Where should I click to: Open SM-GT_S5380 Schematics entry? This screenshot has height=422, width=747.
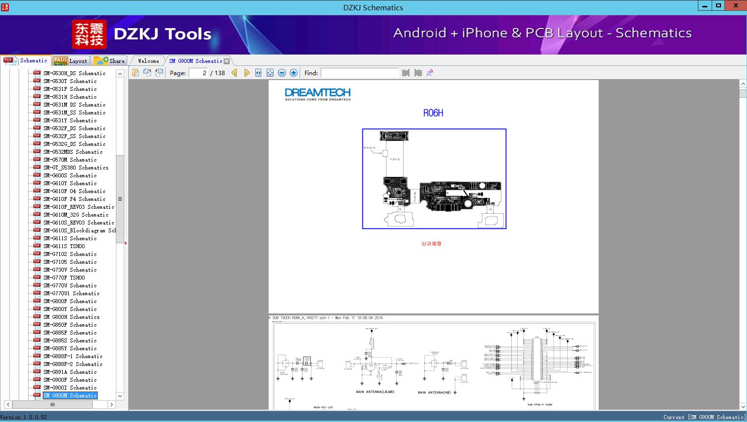click(x=76, y=168)
